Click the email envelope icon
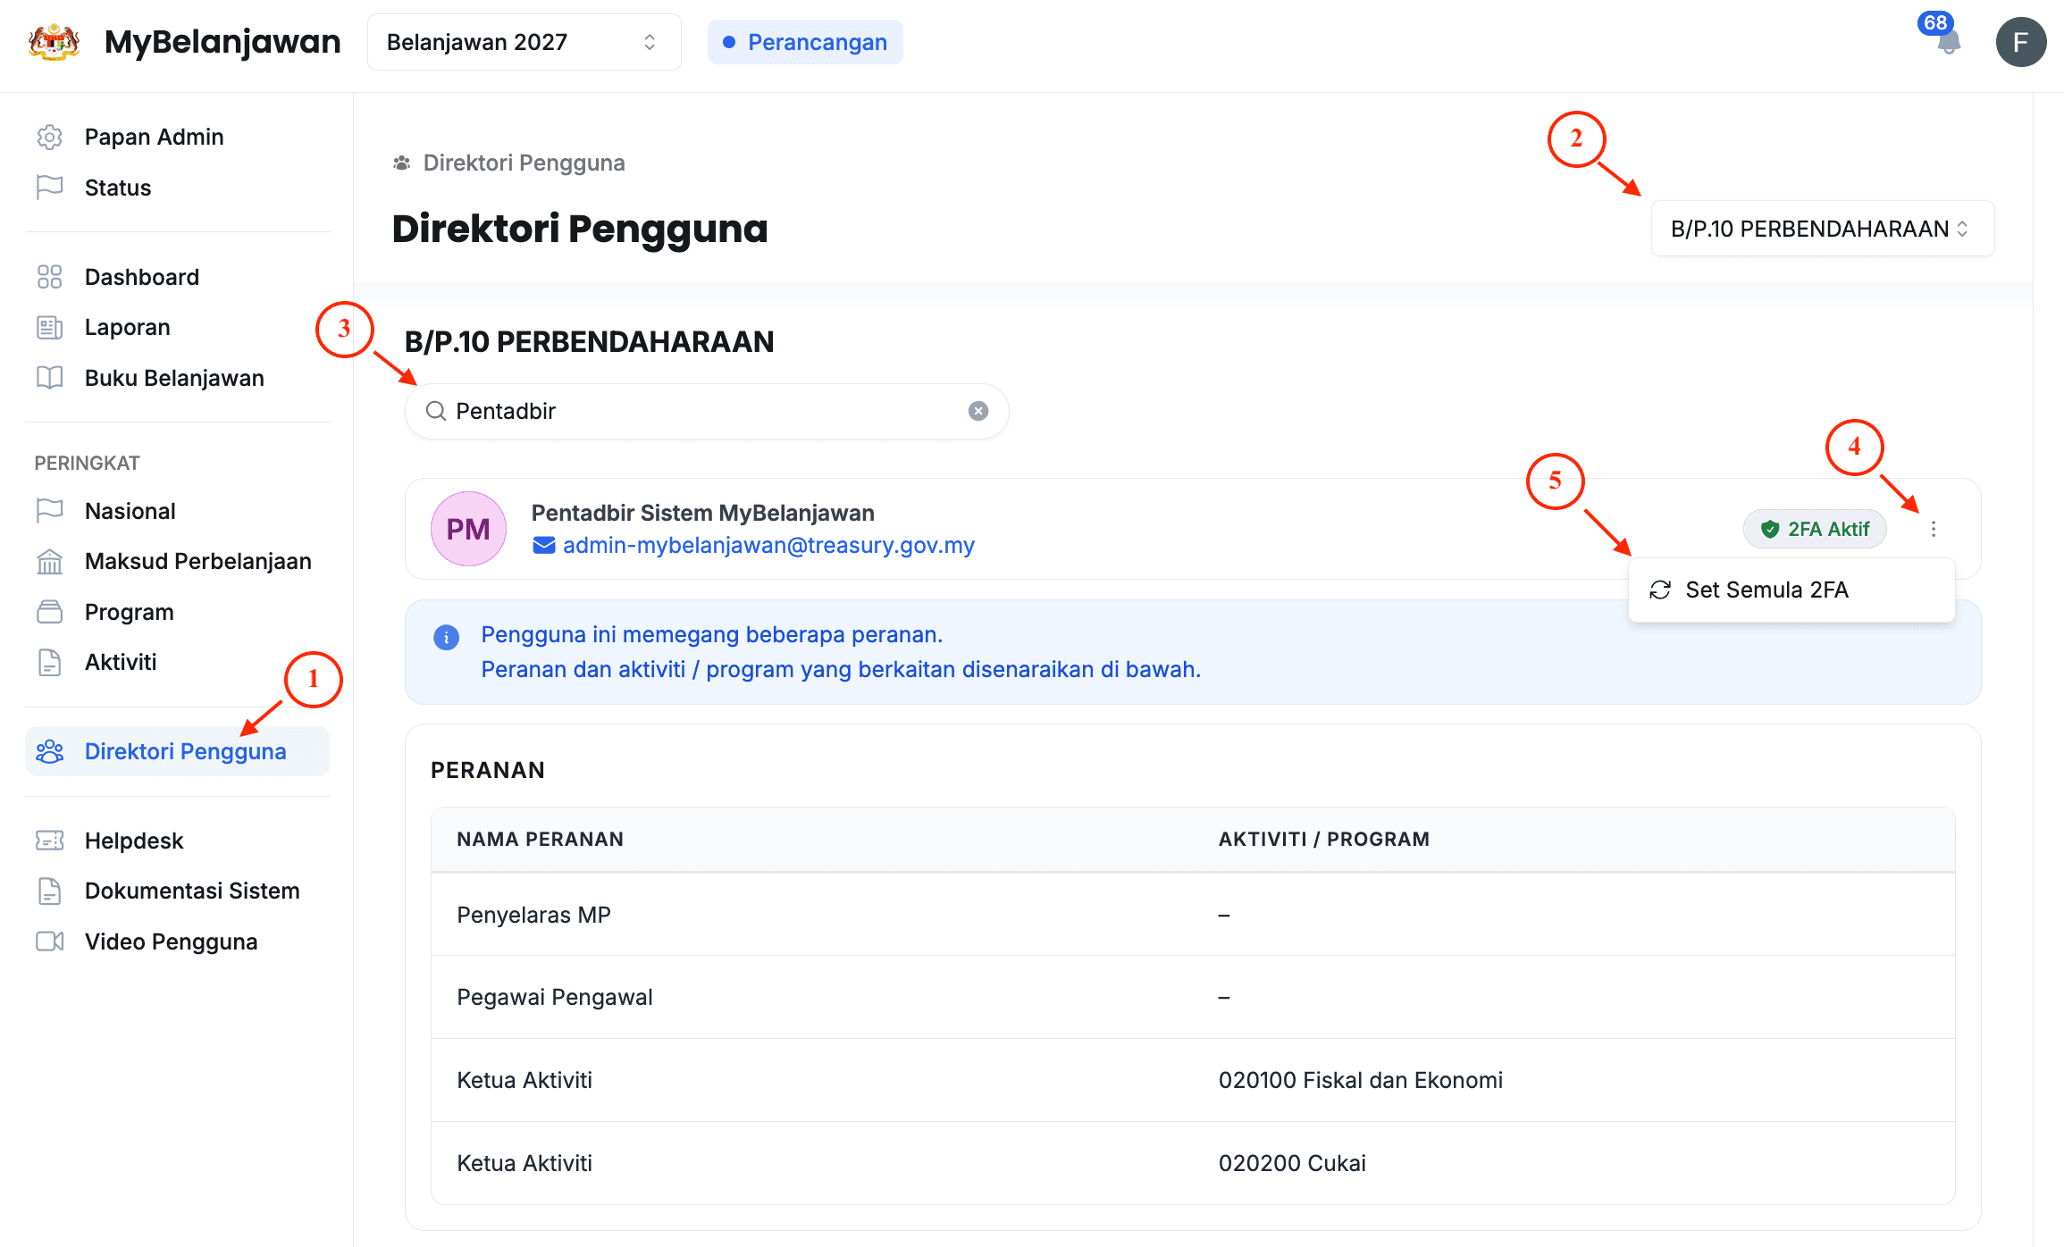Image resolution: width=2064 pixels, height=1247 pixels. point(544,545)
